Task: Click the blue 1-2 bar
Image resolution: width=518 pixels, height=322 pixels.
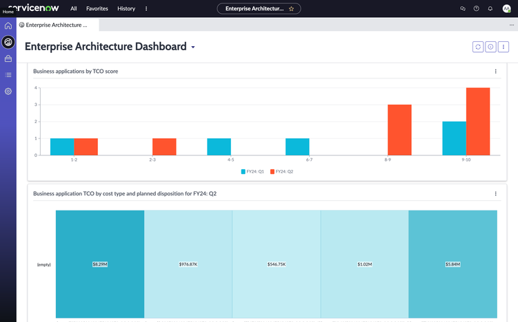Action: click(62, 147)
